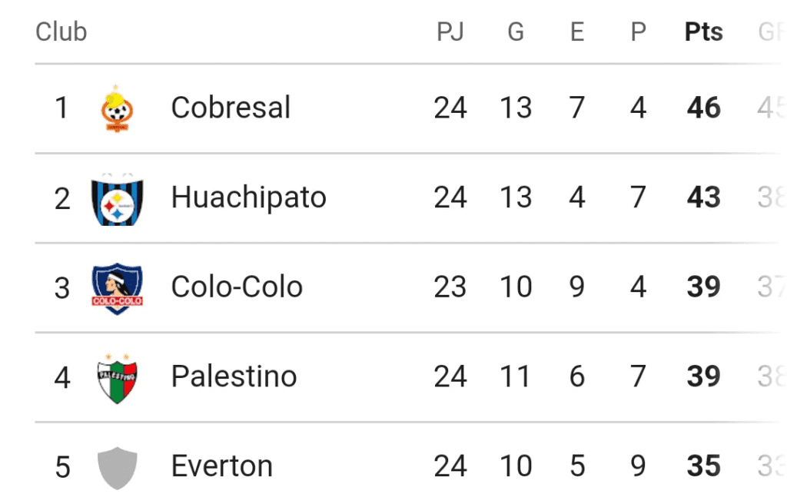Click the Palestino shield crest
This screenshot has height=504, width=787.
117,379
